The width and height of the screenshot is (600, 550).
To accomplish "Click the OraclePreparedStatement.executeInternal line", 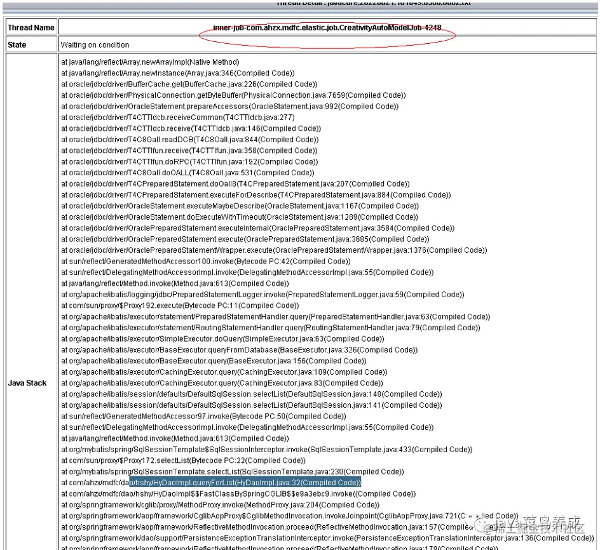I will pyautogui.click(x=258, y=229).
